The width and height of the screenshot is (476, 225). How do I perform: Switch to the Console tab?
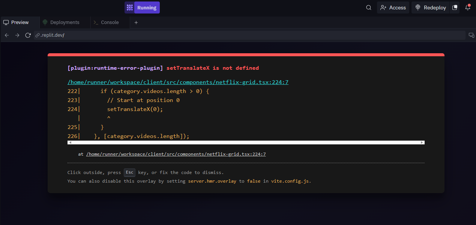coord(110,22)
